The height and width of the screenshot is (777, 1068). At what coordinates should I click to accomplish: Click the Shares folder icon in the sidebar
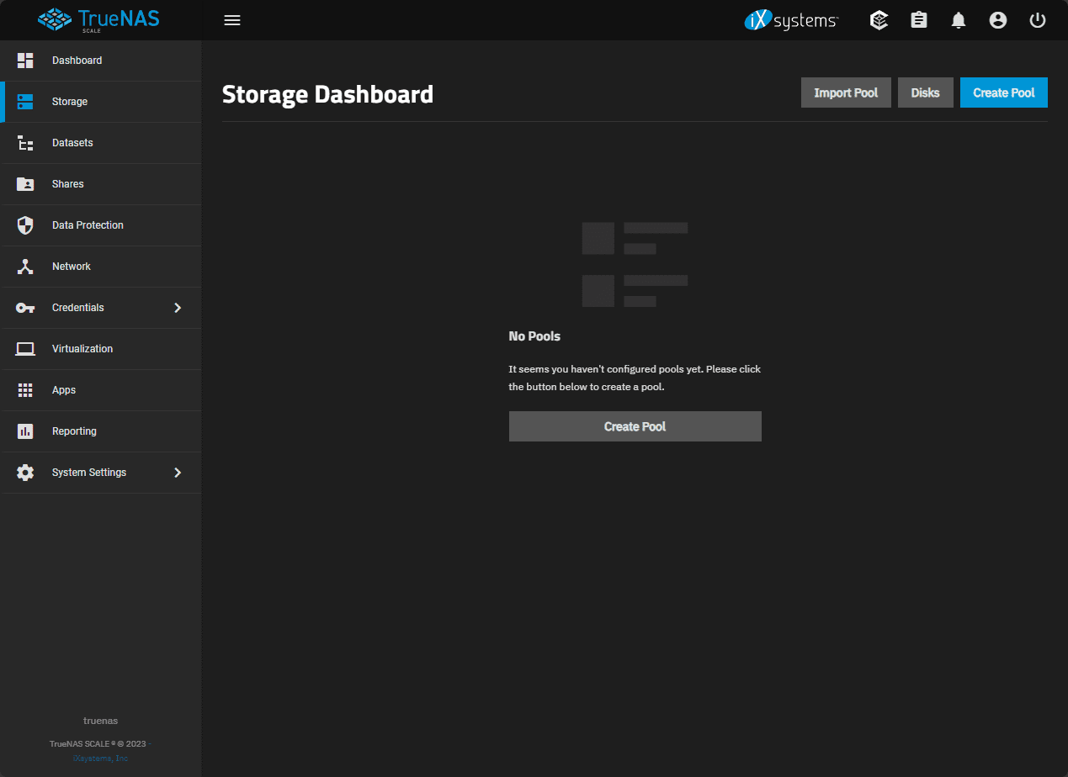(x=25, y=183)
